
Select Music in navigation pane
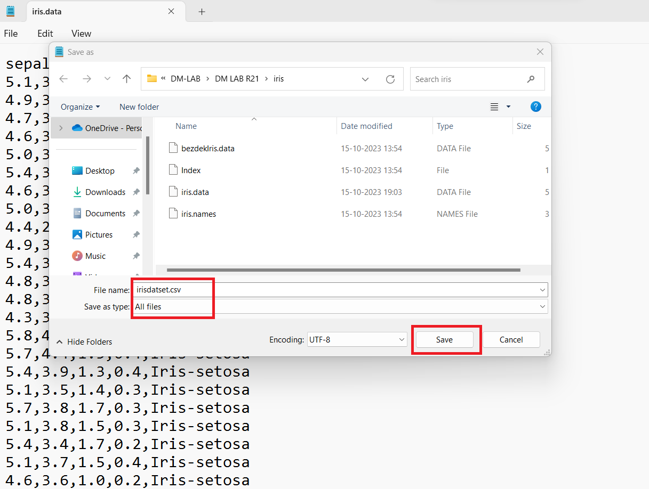95,256
